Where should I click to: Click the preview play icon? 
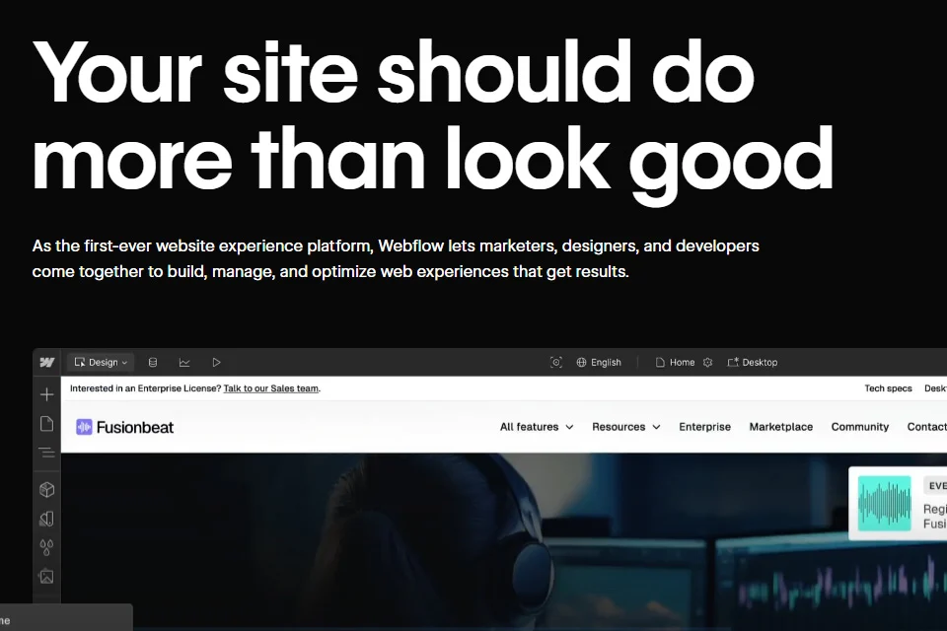click(216, 362)
